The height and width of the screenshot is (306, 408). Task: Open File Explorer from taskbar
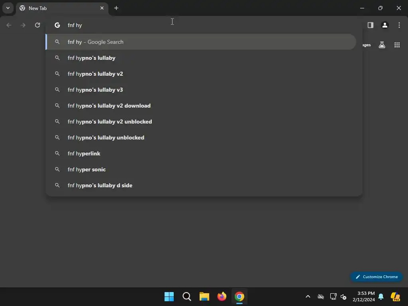click(x=204, y=296)
